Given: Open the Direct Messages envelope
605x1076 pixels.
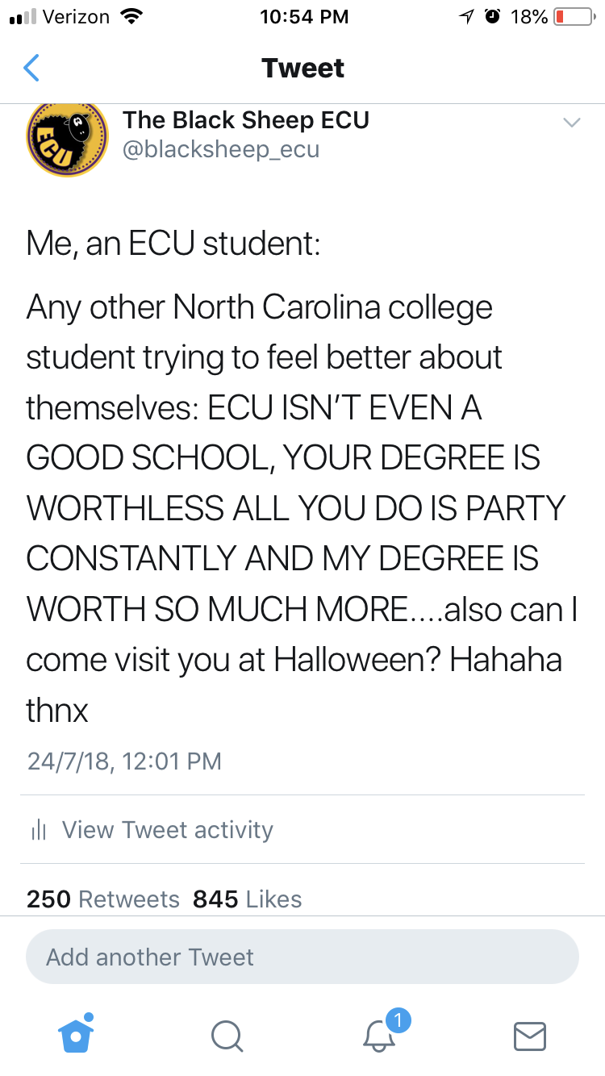Looking at the screenshot, I should pos(530,1036).
